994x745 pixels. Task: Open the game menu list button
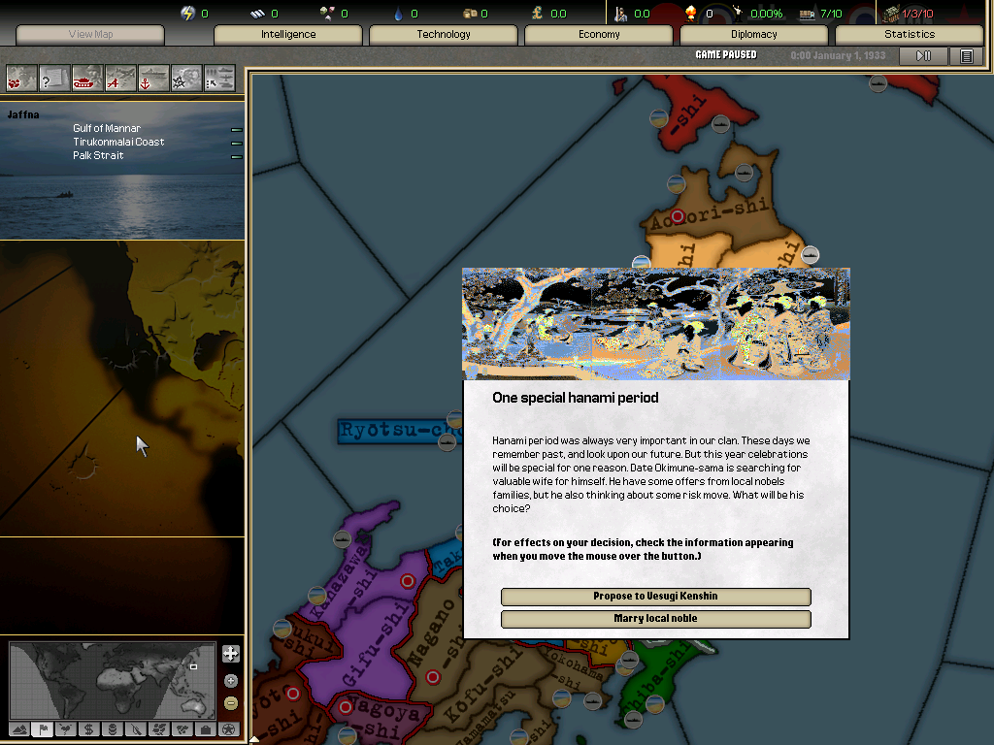tap(966, 55)
